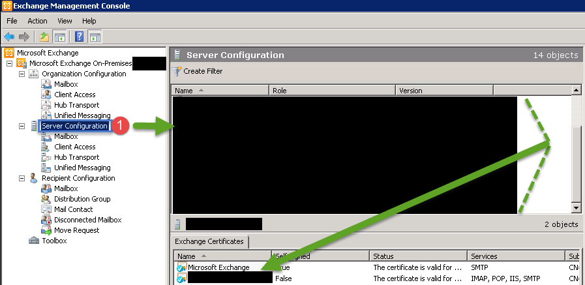Sort certificates by the Services column header
Viewport: 585px width, 285px height.
tap(517, 256)
